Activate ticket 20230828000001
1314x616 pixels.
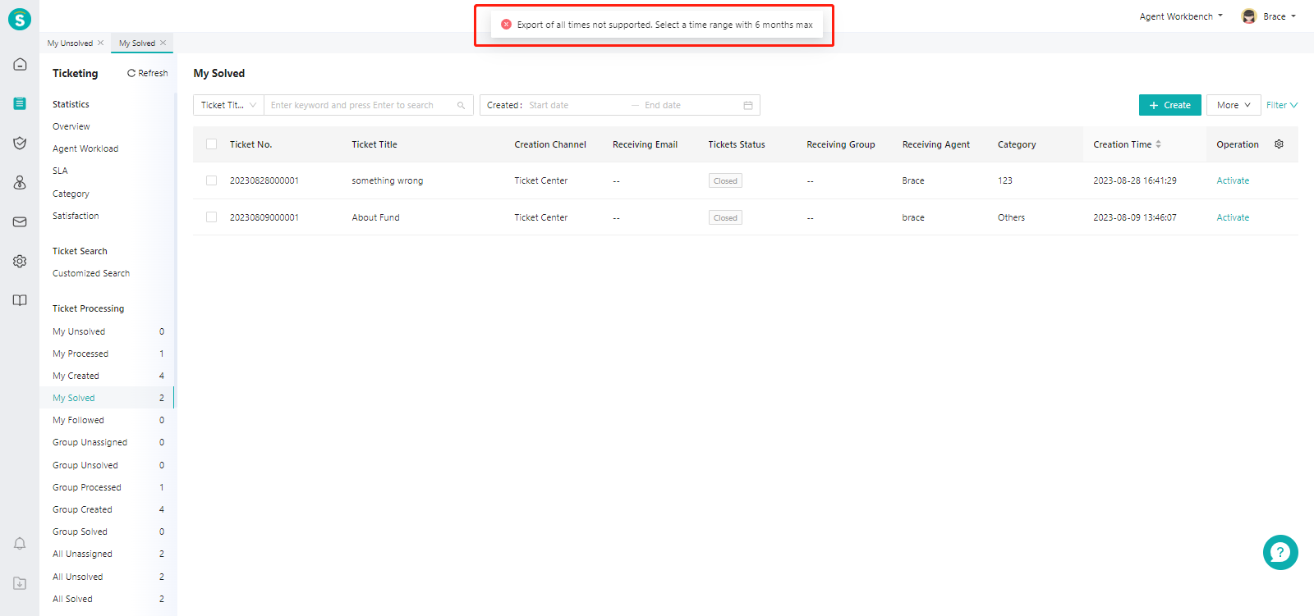(1233, 180)
